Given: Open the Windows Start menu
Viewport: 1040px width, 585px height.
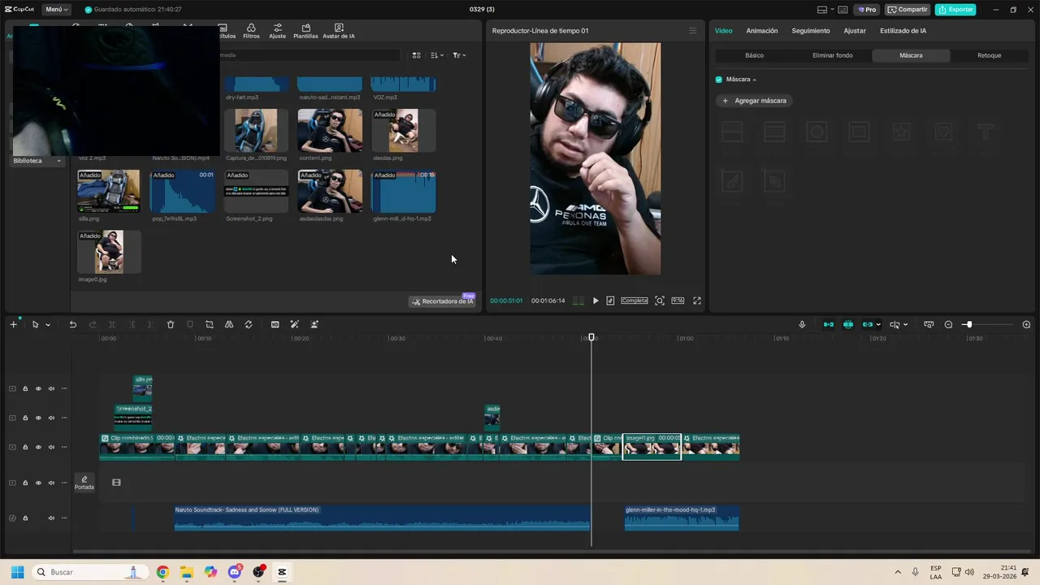Looking at the screenshot, I should coord(17,572).
